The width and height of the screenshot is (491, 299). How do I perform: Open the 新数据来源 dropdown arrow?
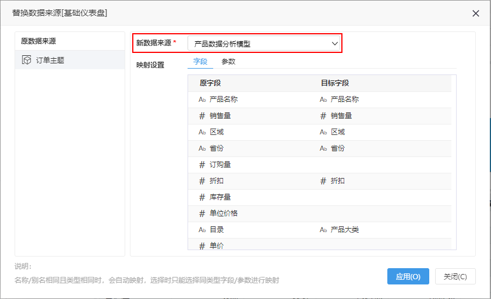334,44
